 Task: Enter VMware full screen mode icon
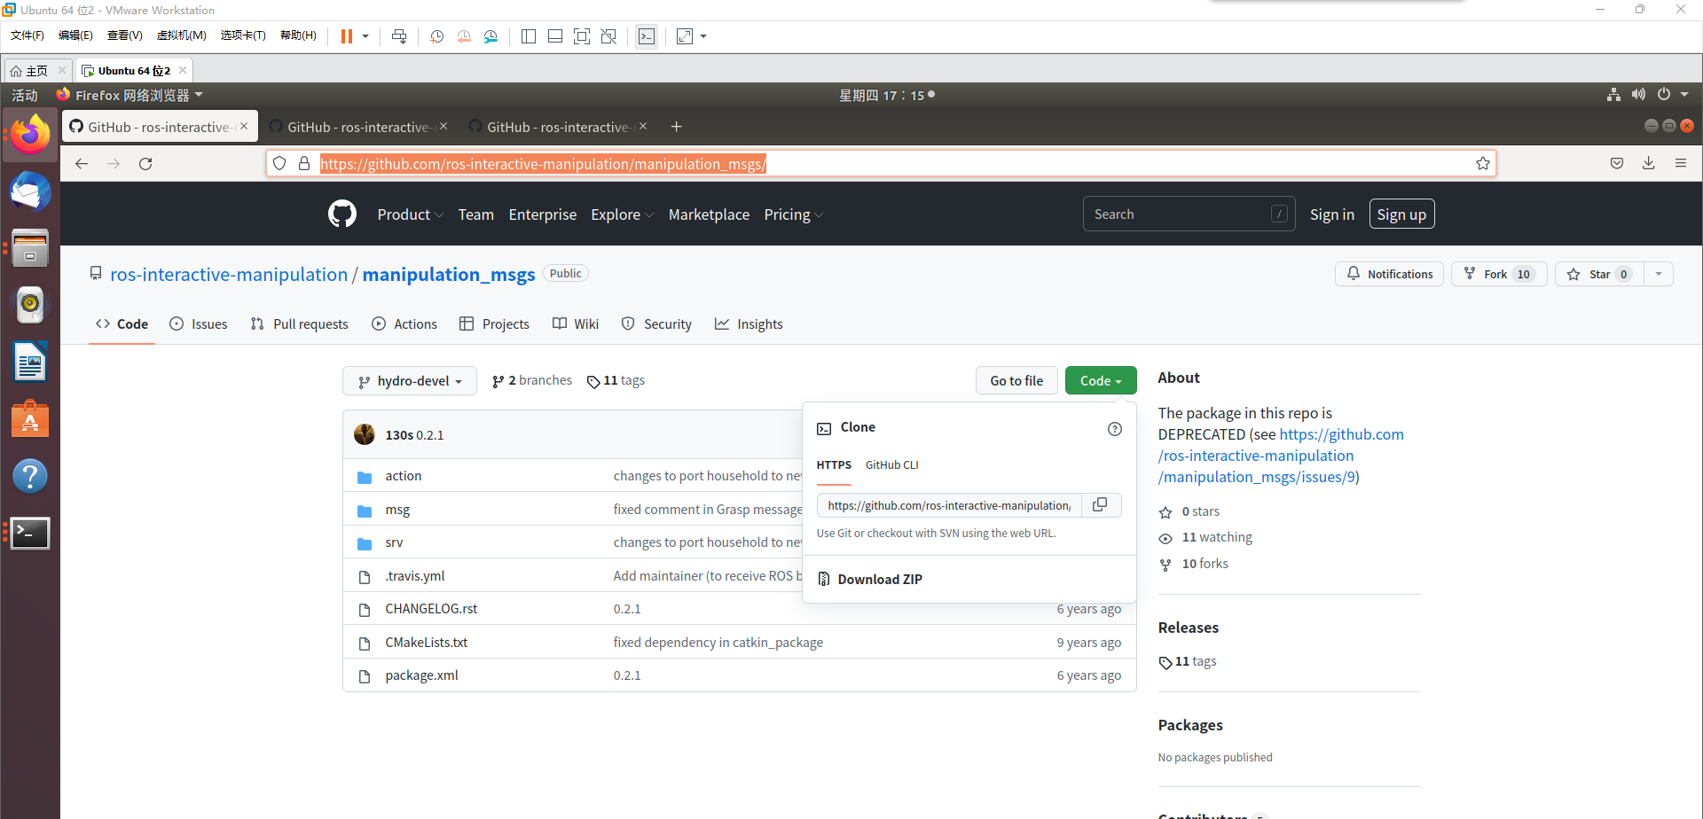tap(581, 36)
